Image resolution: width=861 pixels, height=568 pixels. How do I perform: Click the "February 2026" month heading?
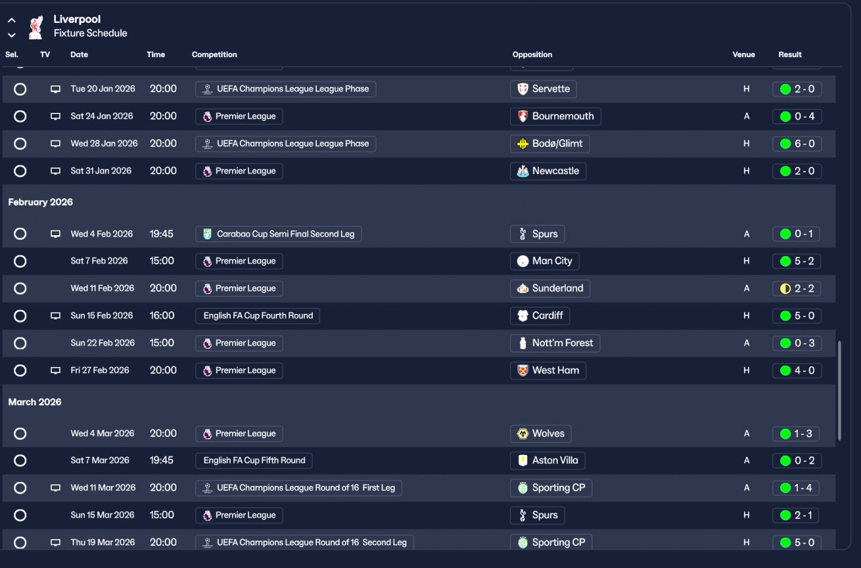(x=40, y=202)
